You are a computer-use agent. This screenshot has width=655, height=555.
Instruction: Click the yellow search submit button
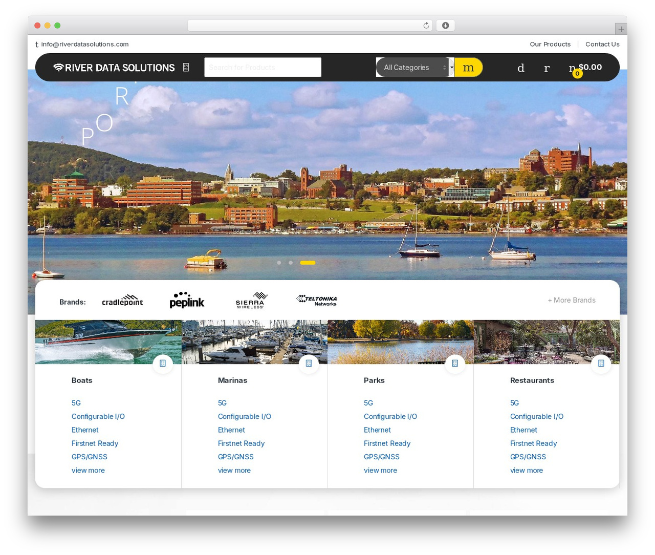click(x=468, y=68)
